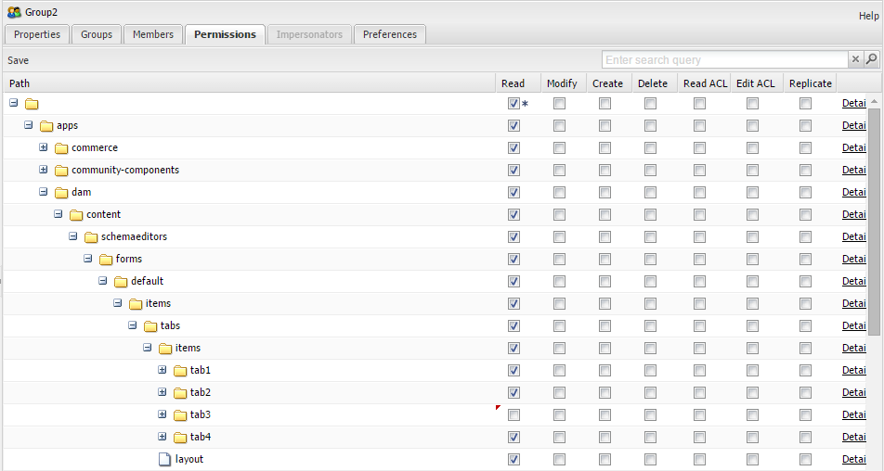Focus the search query input field
This screenshot has width=884, height=471.
point(724,59)
